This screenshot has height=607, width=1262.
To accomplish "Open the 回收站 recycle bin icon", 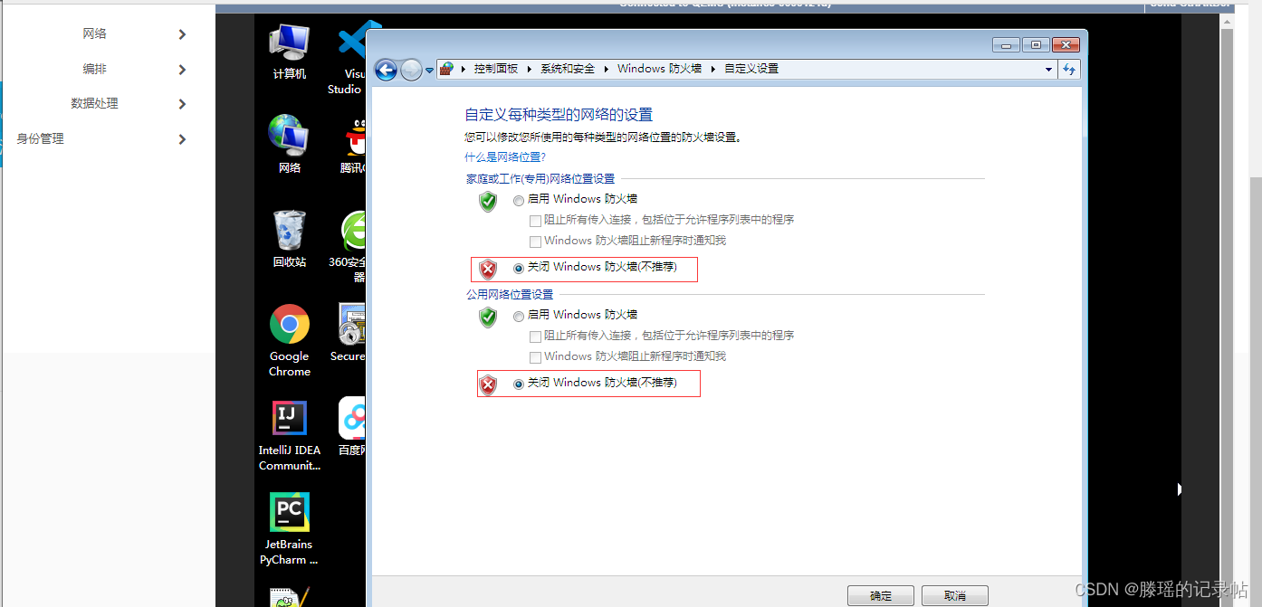I will click(x=290, y=239).
